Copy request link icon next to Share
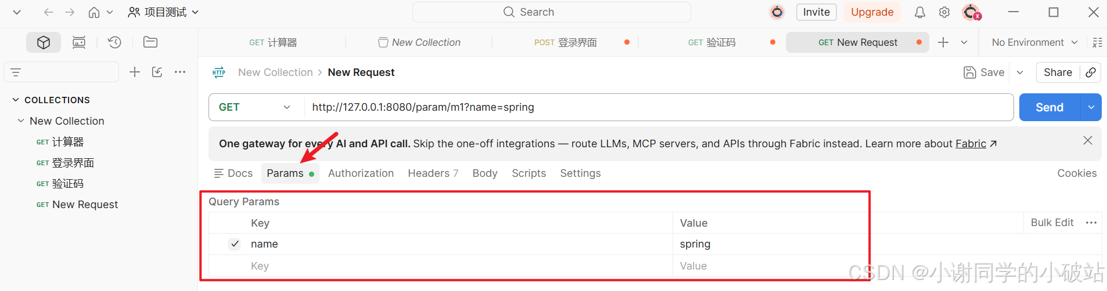Screen dimensions: 1107x291 (x=1091, y=72)
